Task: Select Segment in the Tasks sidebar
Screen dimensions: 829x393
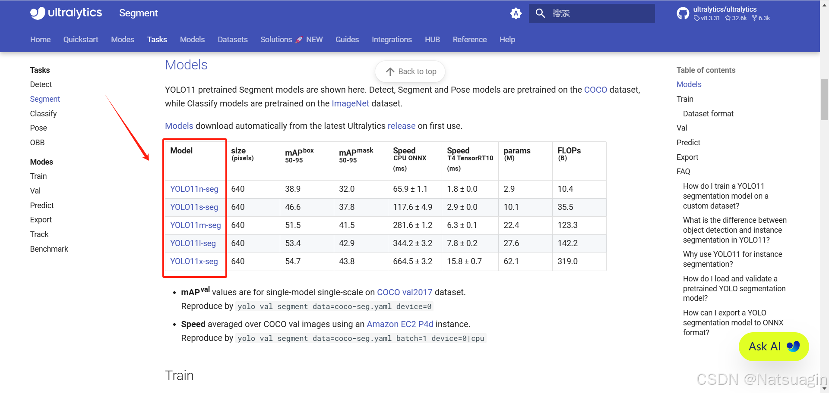Action: tap(45, 99)
